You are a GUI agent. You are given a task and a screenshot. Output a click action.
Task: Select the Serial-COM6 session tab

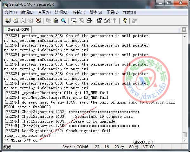coord(17,29)
